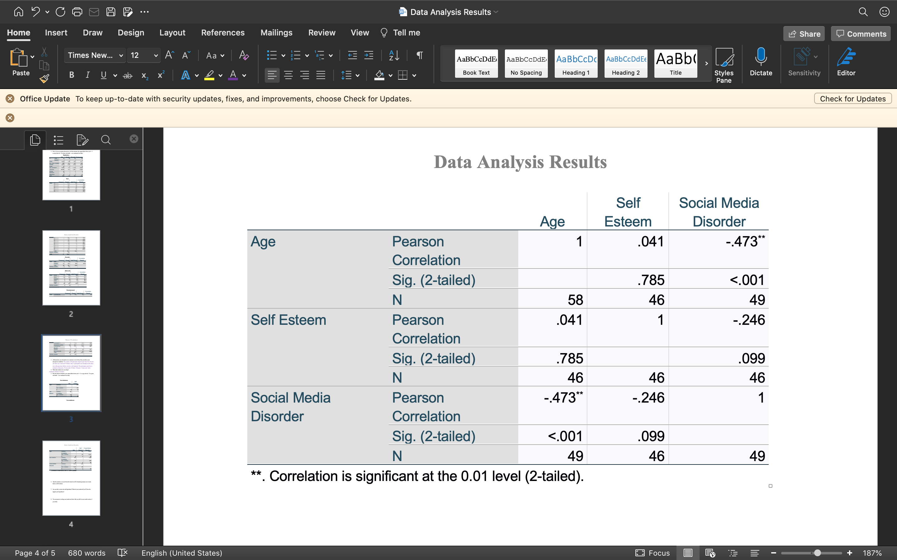Open the line spacing dropdown
The height and width of the screenshot is (560, 897).
(x=351, y=75)
